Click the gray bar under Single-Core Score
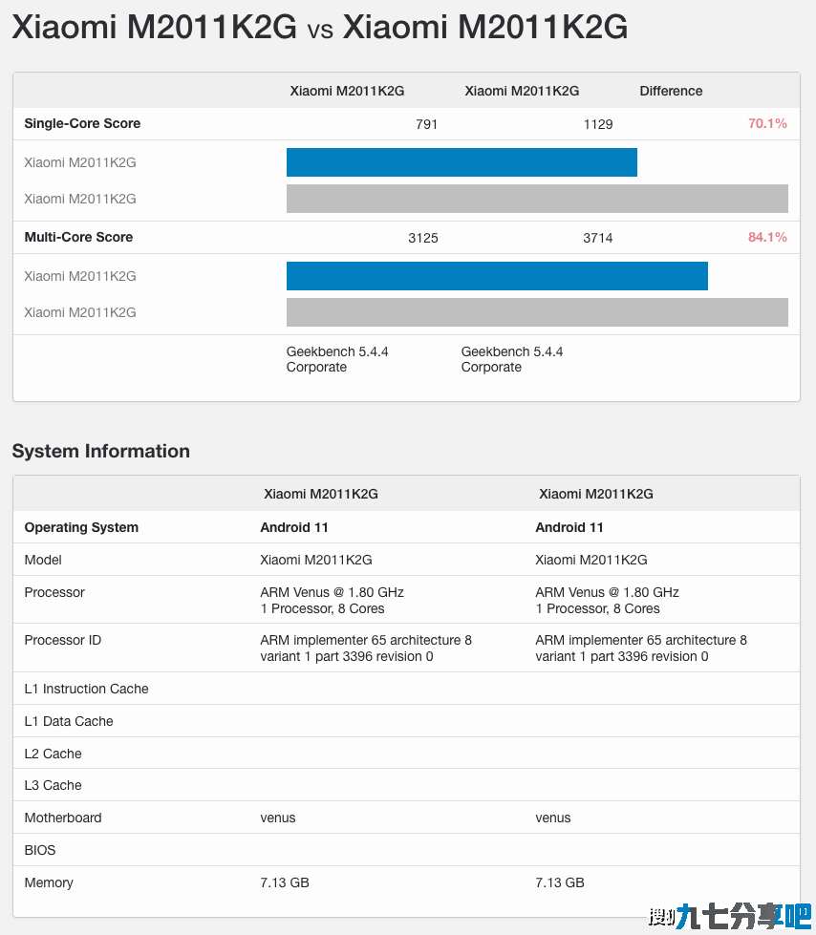The width and height of the screenshot is (816, 935). [537, 199]
